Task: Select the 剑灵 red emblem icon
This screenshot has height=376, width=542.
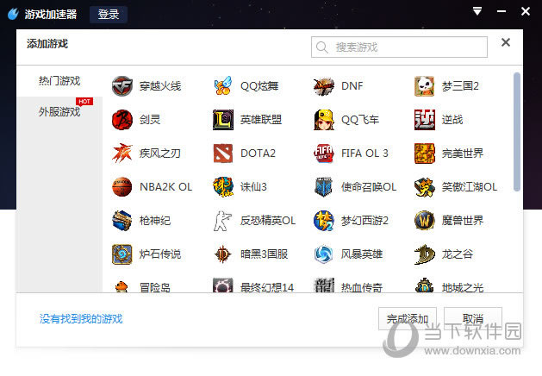Action: click(122, 120)
